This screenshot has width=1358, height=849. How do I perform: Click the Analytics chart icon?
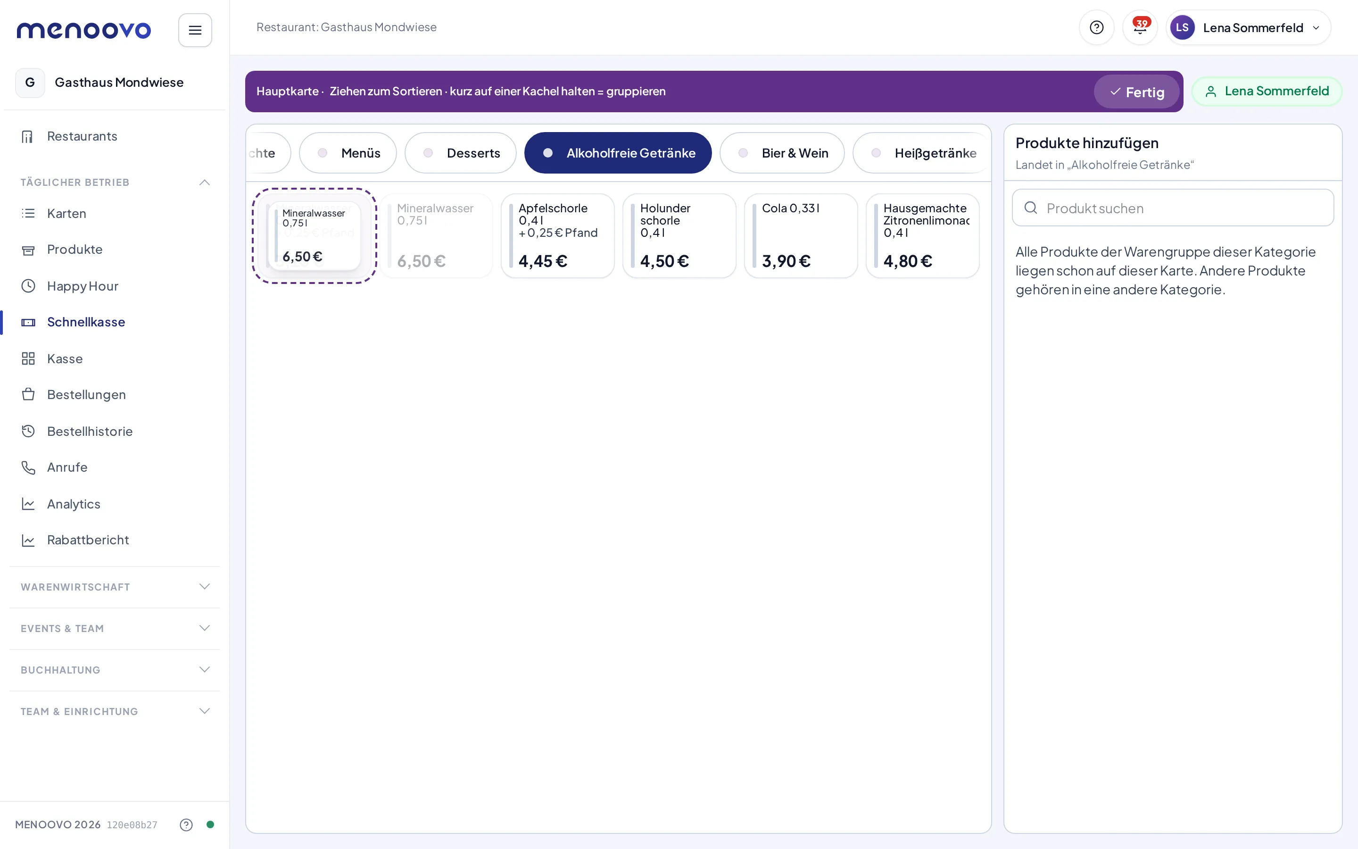click(28, 504)
